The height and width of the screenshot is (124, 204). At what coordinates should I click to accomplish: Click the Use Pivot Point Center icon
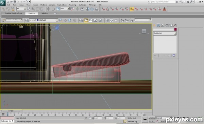(x=72, y=9)
